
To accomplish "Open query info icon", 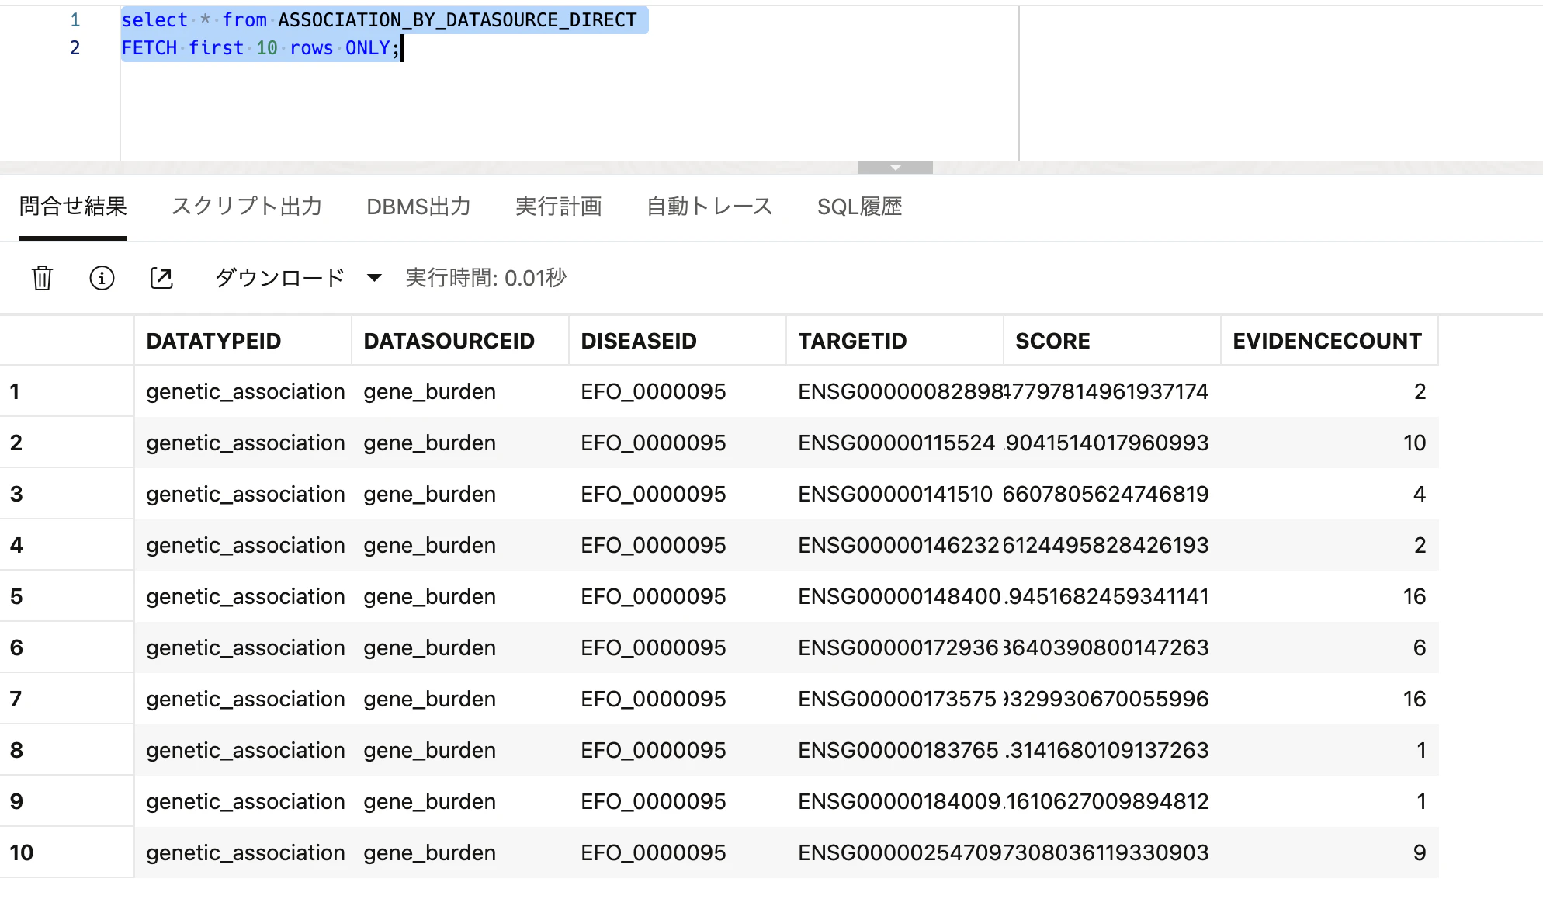I will tap(102, 278).
